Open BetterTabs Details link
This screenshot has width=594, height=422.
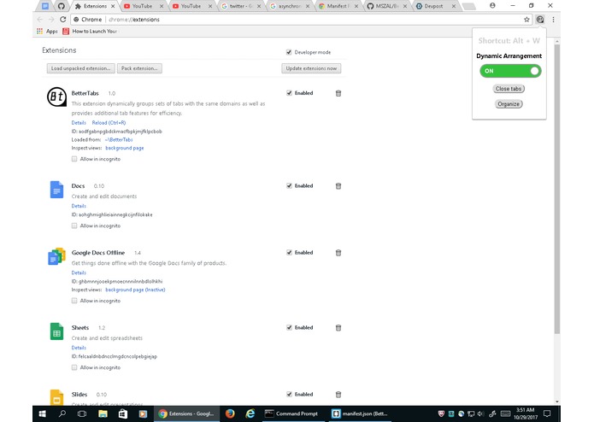click(x=79, y=123)
